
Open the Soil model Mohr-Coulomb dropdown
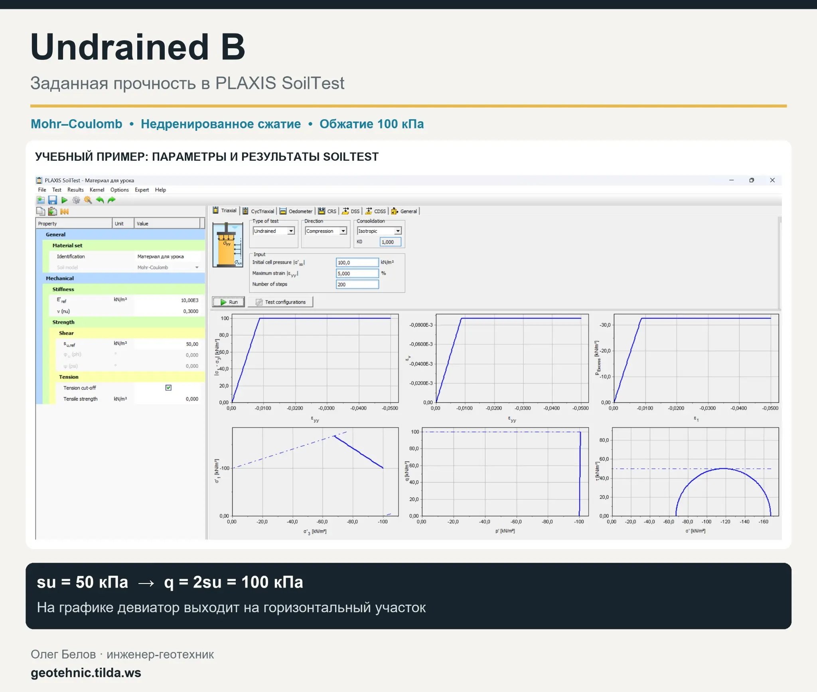coord(168,267)
